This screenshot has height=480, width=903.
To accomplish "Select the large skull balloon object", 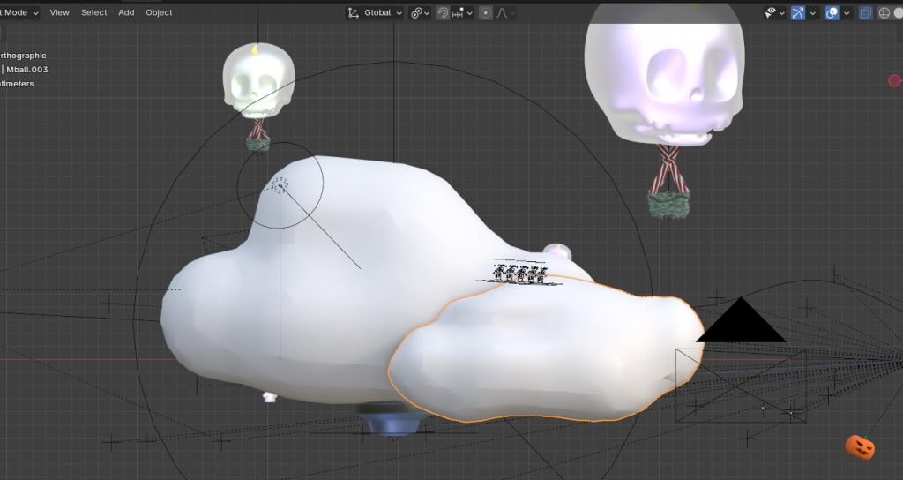I will 664,75.
